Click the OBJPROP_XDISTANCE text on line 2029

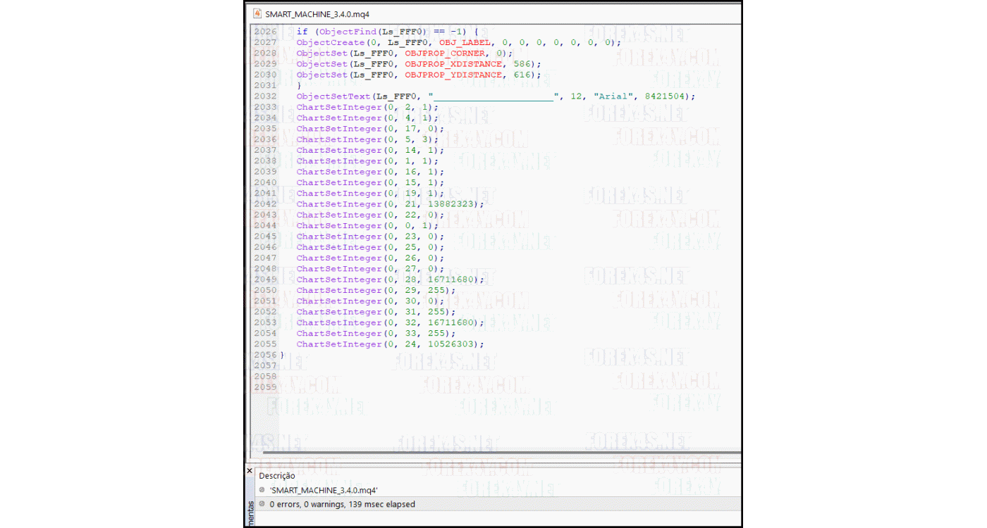(x=455, y=63)
